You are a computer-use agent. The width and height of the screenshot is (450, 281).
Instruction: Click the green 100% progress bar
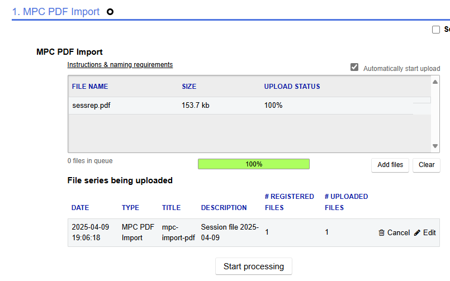[254, 164]
